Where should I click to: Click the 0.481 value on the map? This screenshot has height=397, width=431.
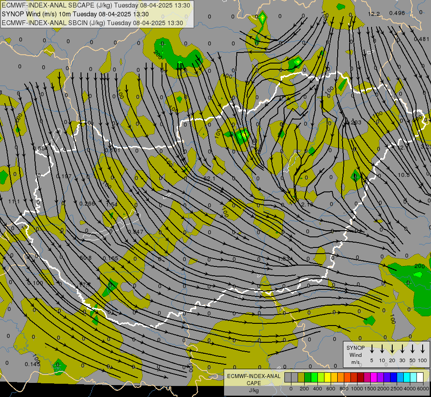[x=421, y=39]
